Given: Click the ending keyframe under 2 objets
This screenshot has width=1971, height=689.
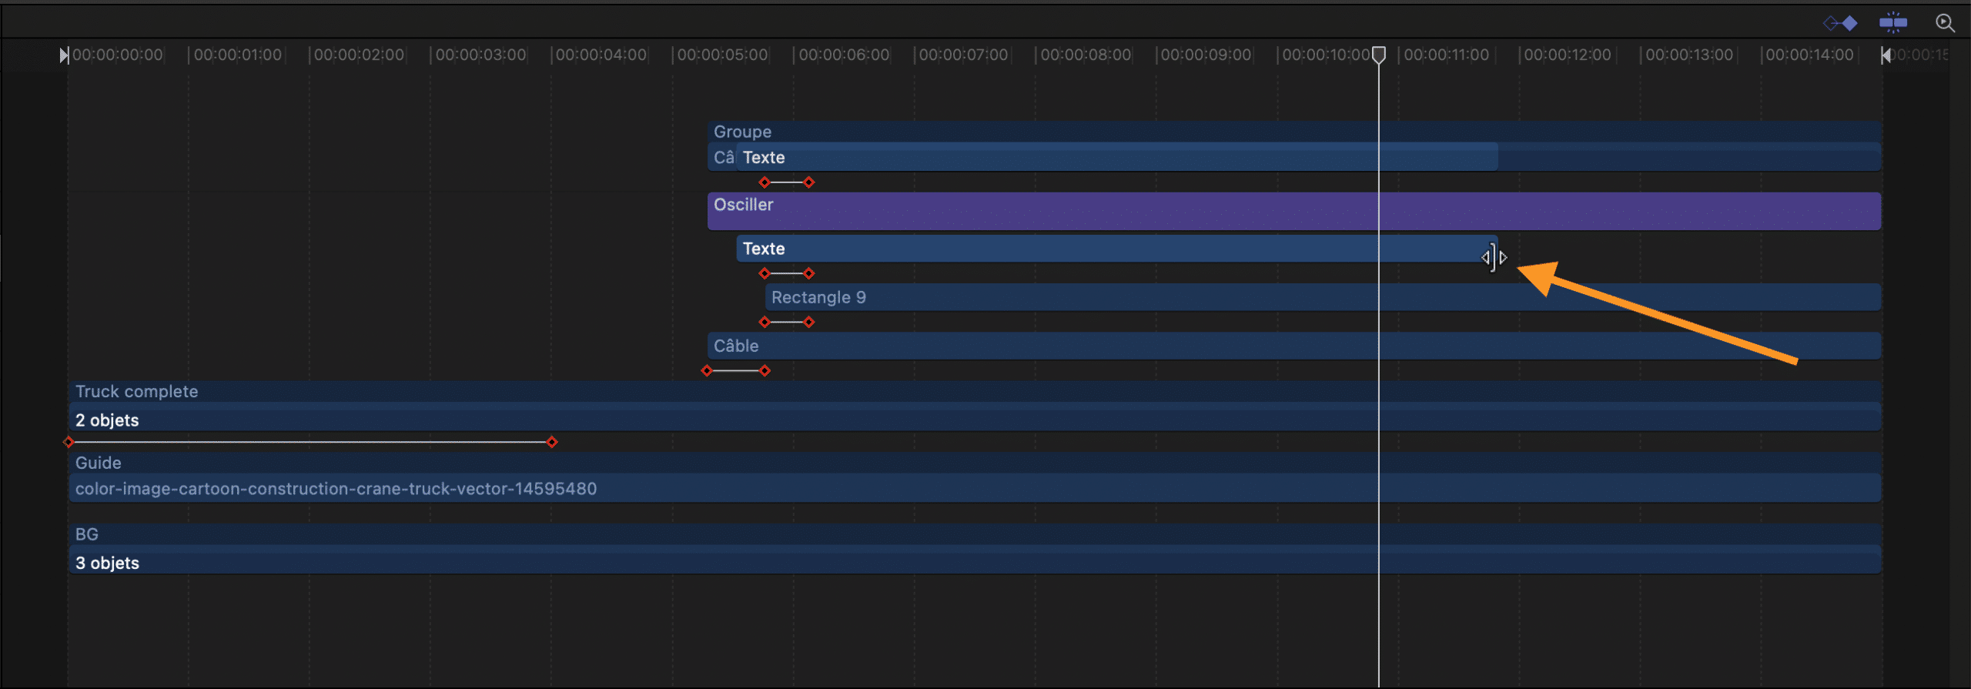Looking at the screenshot, I should 552,442.
